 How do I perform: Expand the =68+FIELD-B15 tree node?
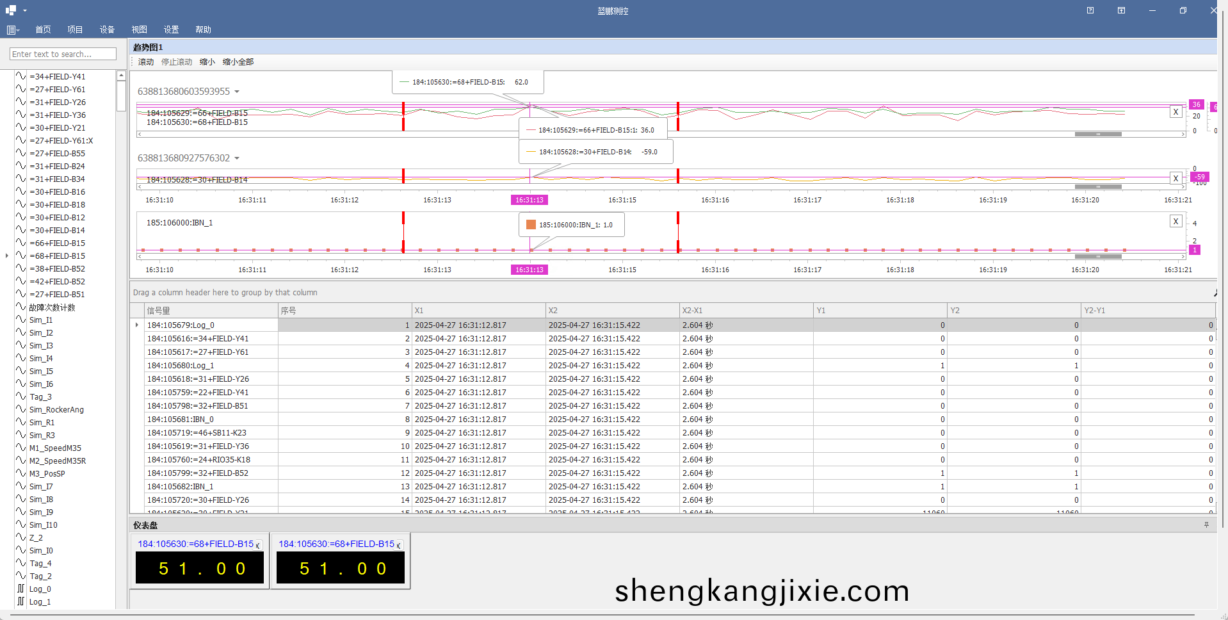pyautogui.click(x=7, y=256)
